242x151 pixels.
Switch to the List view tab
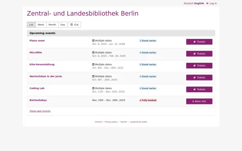(x=31, y=25)
